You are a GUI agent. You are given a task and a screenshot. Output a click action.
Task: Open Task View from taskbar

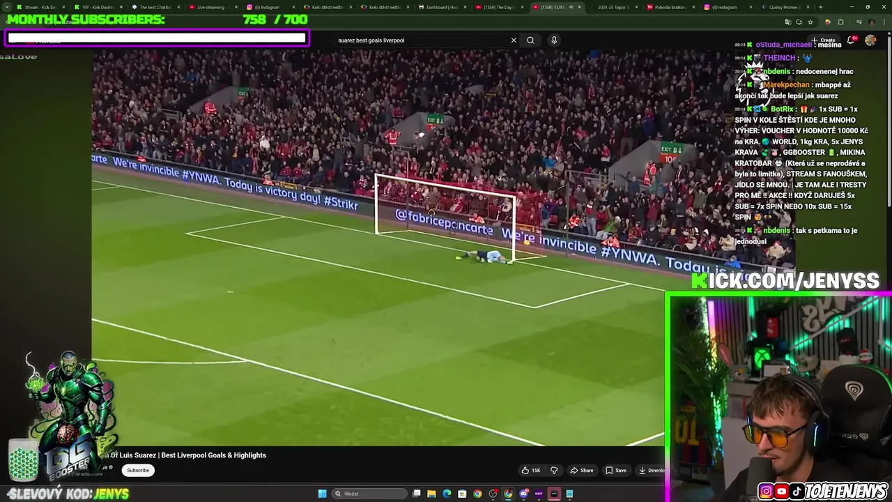[416, 494]
